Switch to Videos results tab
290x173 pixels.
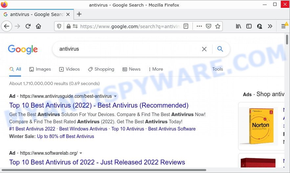(x=69, y=69)
